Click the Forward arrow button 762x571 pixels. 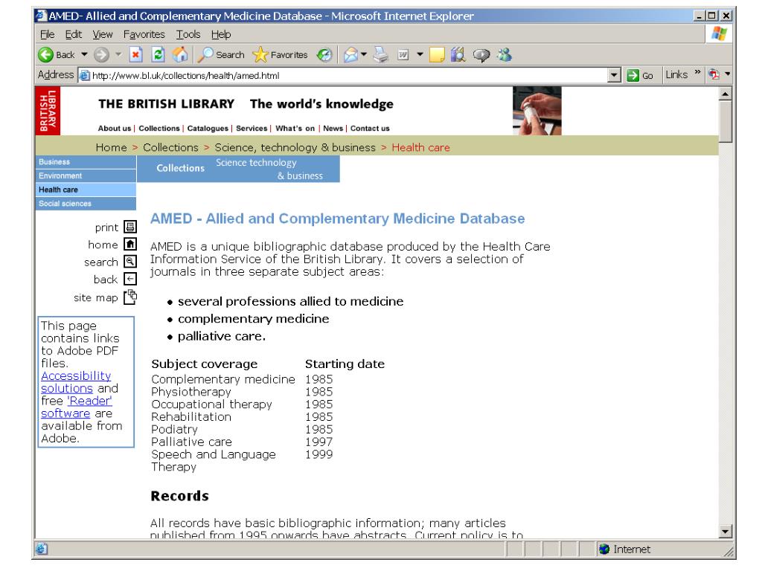pos(101,55)
